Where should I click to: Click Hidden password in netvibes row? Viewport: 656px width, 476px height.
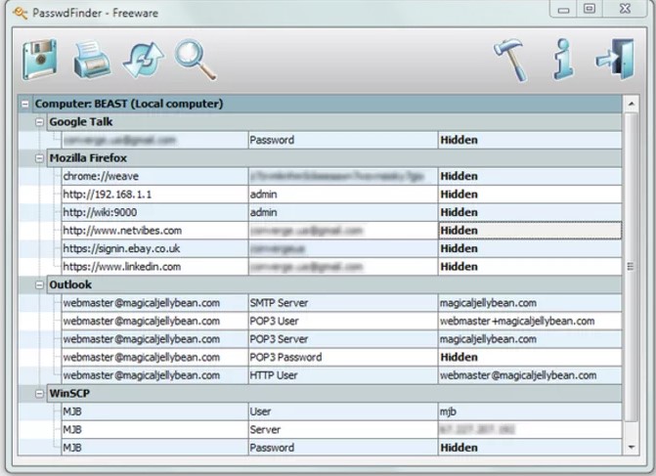[530, 231]
